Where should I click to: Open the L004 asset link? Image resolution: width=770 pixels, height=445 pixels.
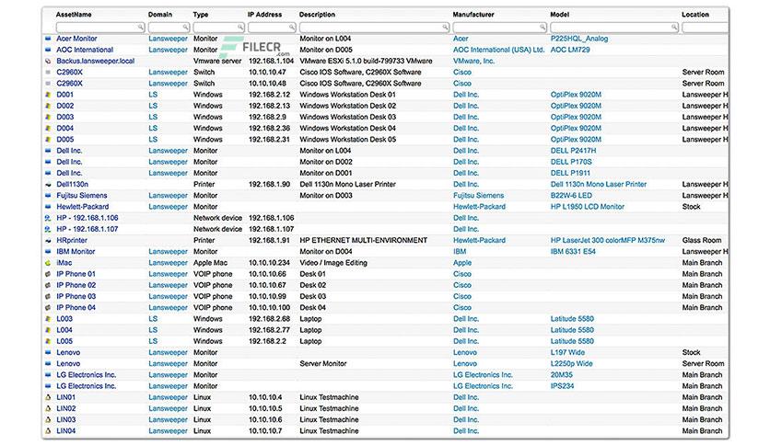(64, 330)
